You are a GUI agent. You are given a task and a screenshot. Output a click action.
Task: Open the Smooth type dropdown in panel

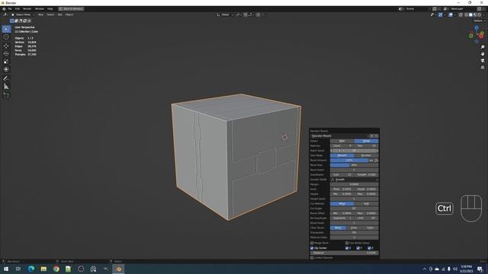point(354,180)
